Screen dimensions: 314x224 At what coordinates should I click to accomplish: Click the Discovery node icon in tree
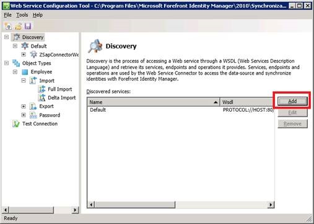[16, 37]
